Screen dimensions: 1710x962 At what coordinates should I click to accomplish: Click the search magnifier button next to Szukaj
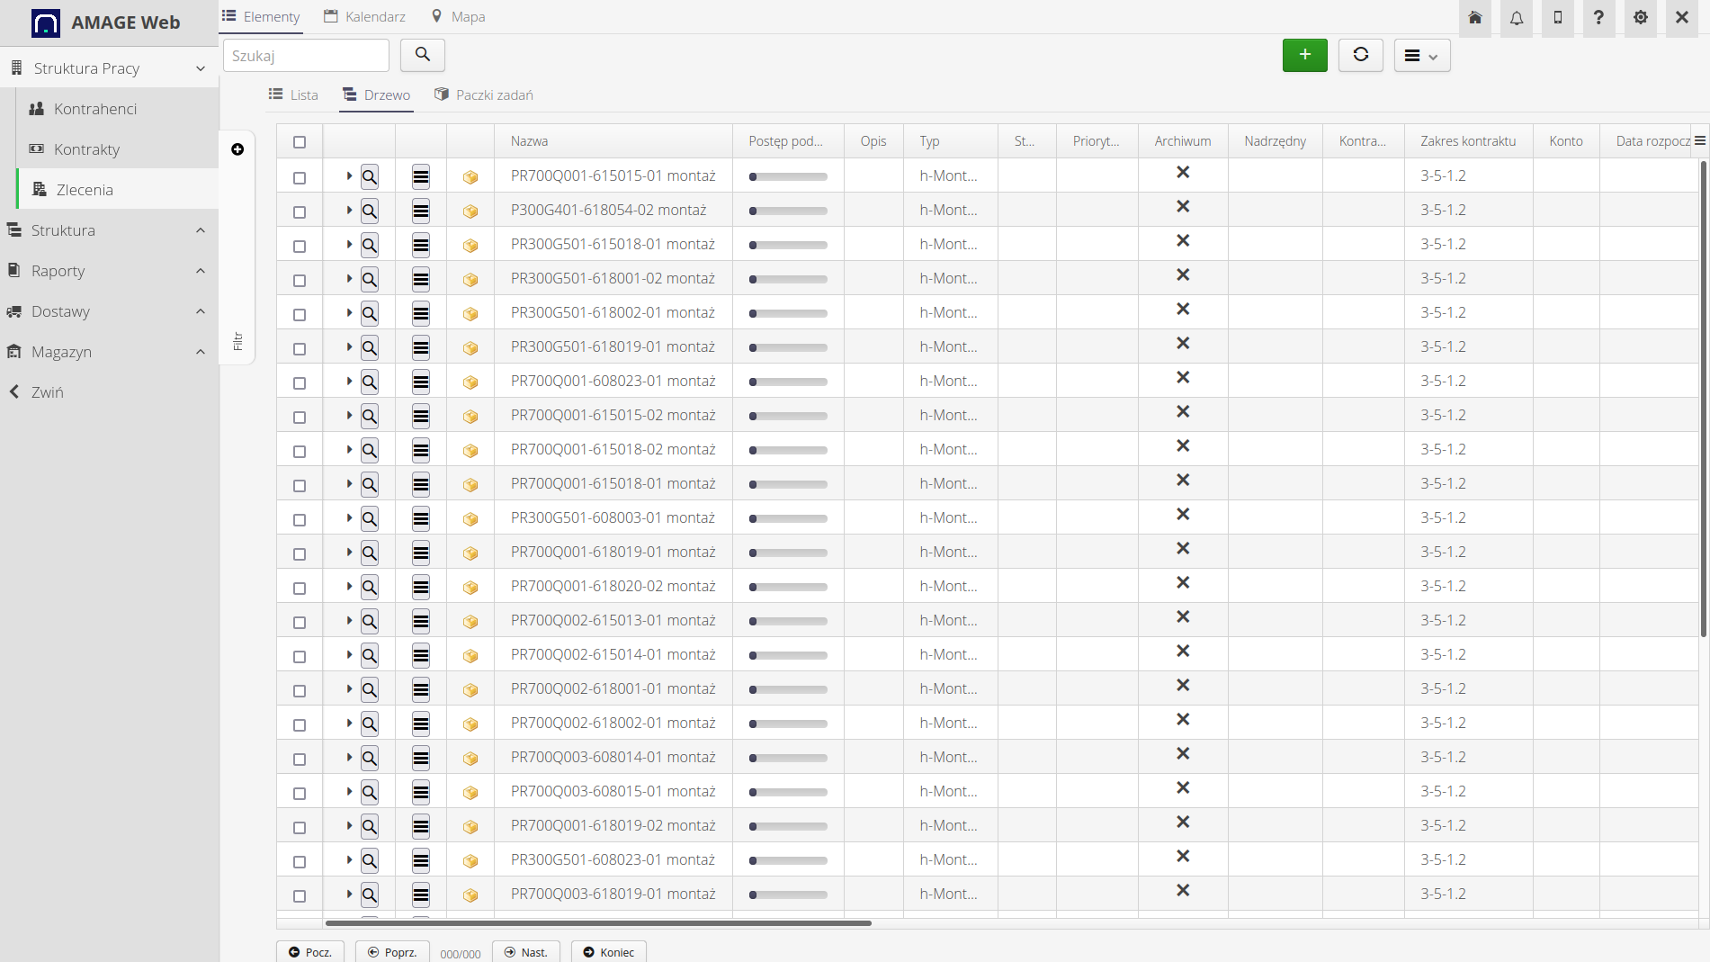422,55
